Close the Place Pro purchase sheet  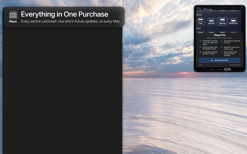pos(200,65)
